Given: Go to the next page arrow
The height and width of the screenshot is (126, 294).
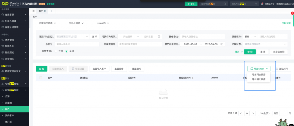Looking at the screenshot, I should pyautogui.click(x=253, y=113).
